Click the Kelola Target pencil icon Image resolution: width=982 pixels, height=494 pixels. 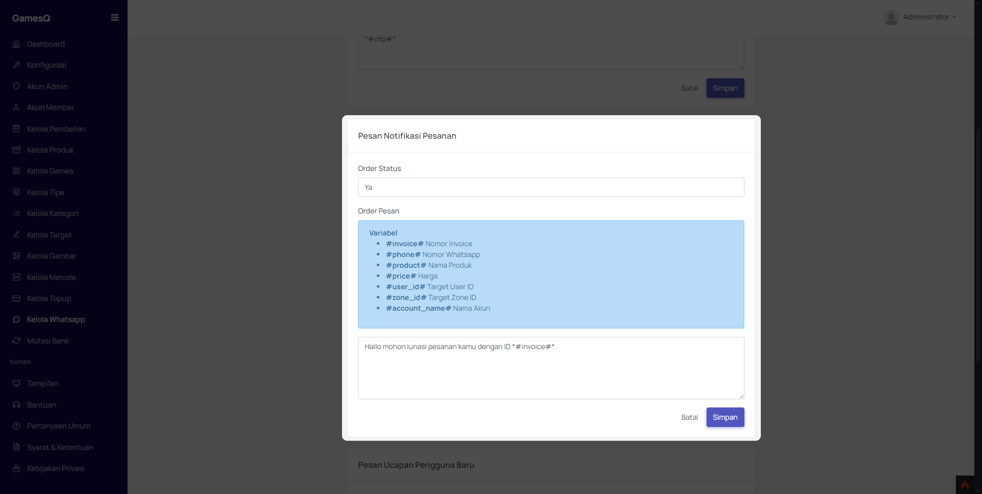(x=16, y=235)
